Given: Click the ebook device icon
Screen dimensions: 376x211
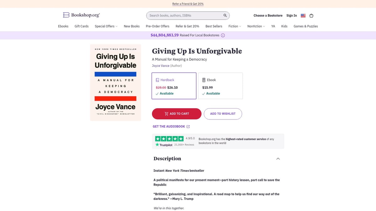Looking at the screenshot, I should pyautogui.click(x=203, y=80).
